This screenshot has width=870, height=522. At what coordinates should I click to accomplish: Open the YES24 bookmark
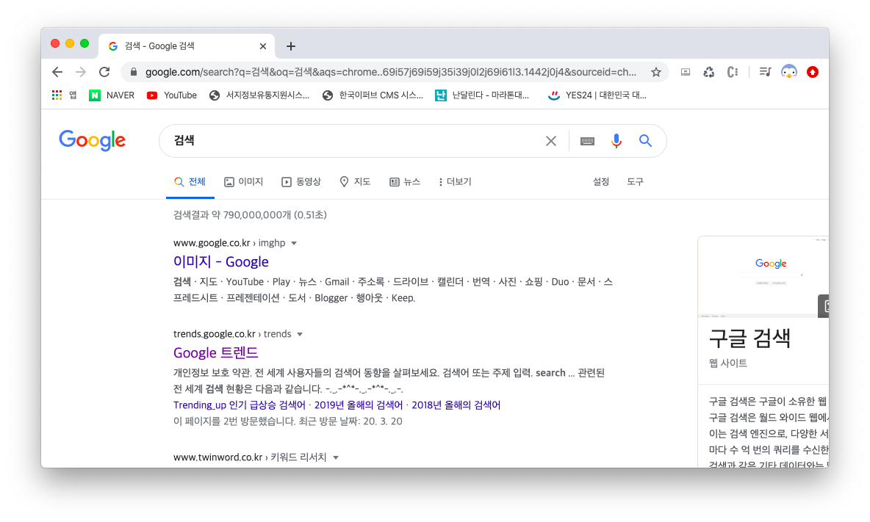point(597,95)
